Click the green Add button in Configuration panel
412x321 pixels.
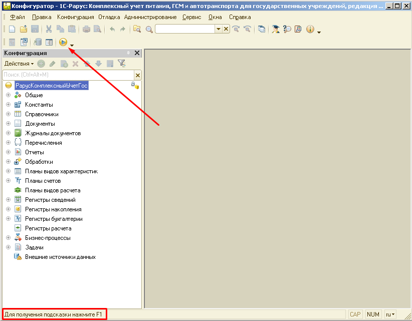[41, 64]
